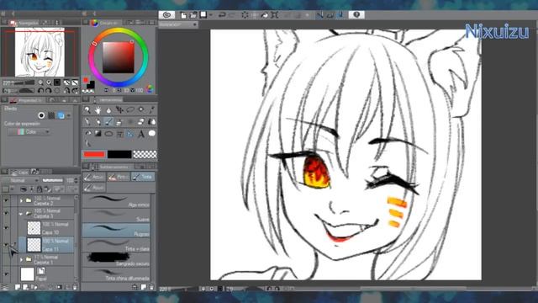Open the arrow next to the Save icon
Image resolution: width=538 pixels, height=303 pixels.
(x=211, y=15)
